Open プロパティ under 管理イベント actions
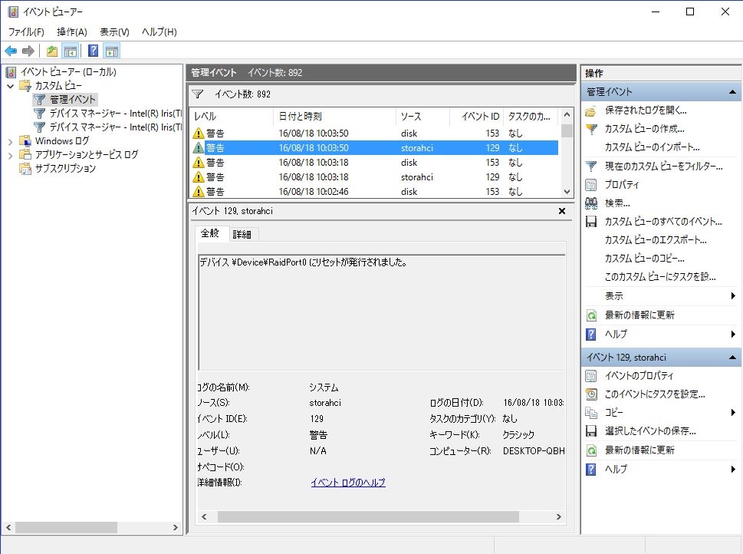 tap(622, 185)
